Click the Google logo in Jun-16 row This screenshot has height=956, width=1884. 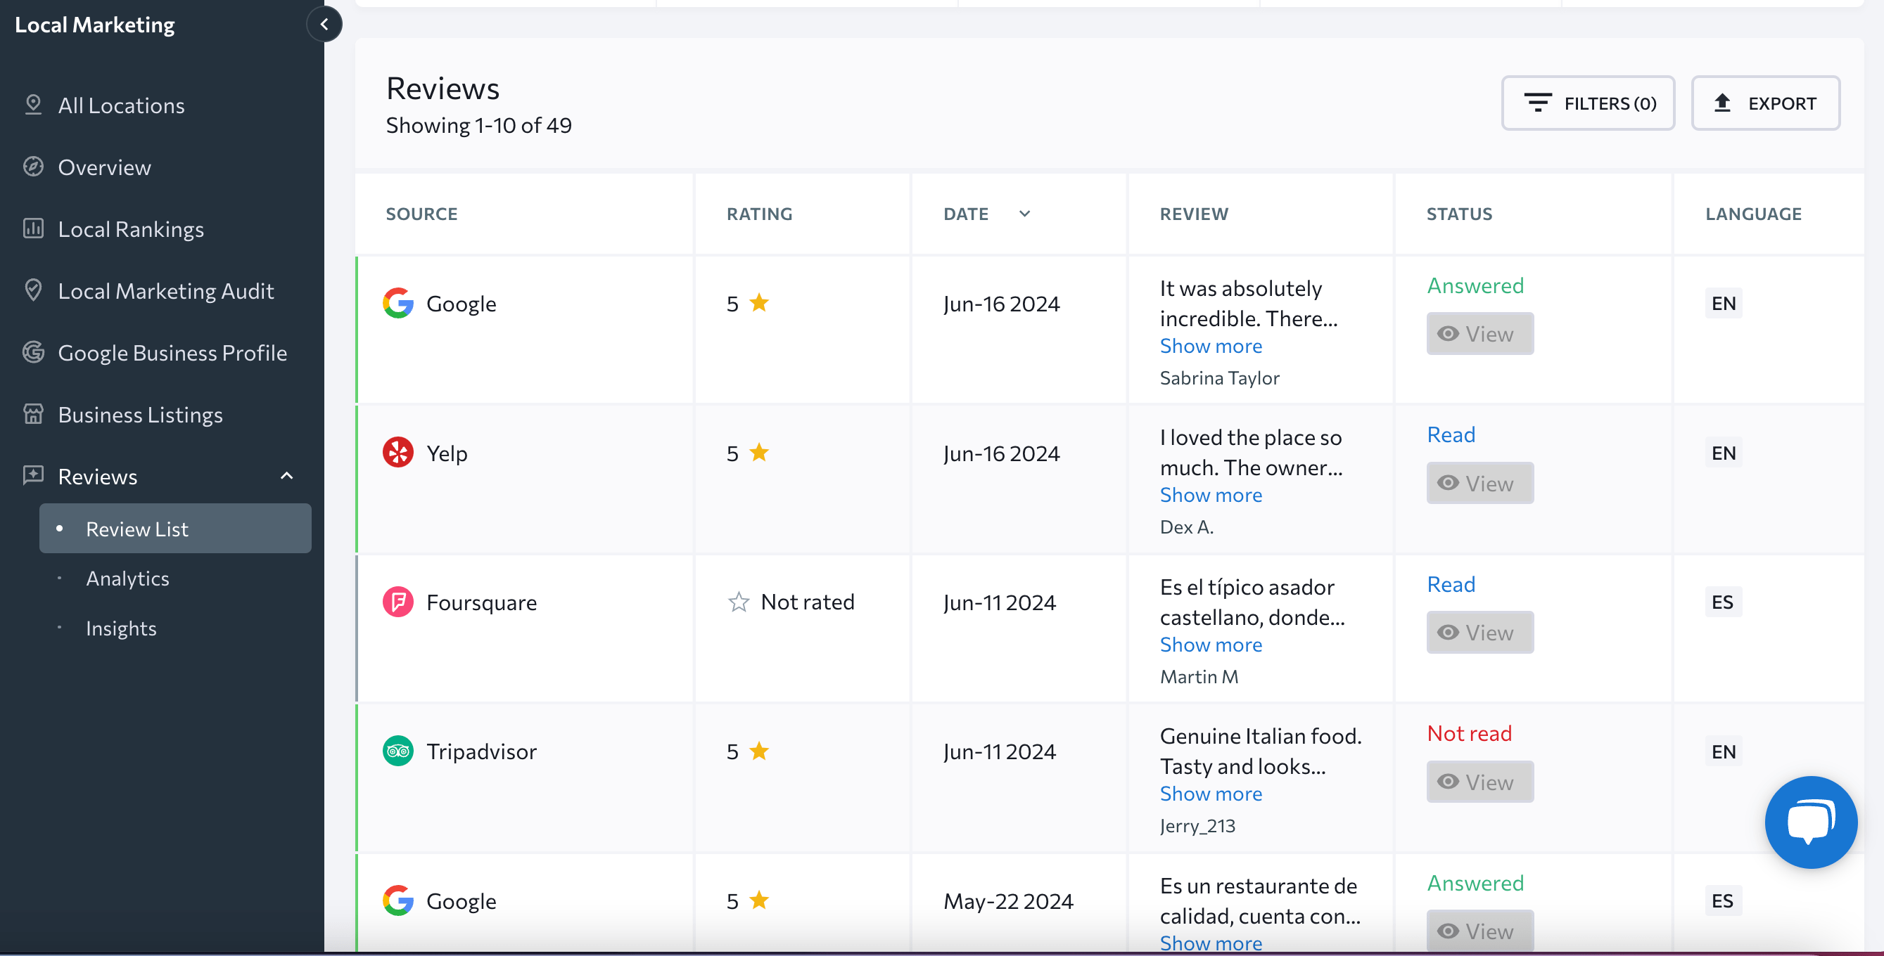398,303
